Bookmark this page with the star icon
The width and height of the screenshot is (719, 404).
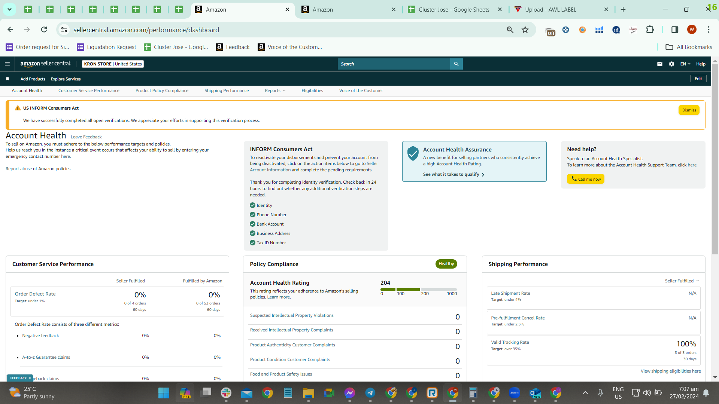point(525,30)
